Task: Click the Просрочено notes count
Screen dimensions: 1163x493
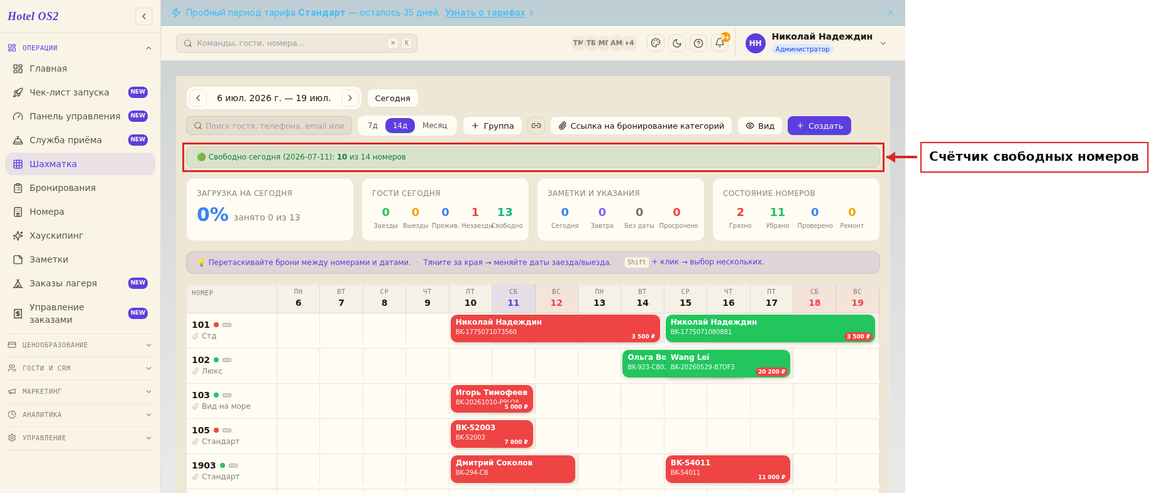Action: pyautogui.click(x=676, y=212)
